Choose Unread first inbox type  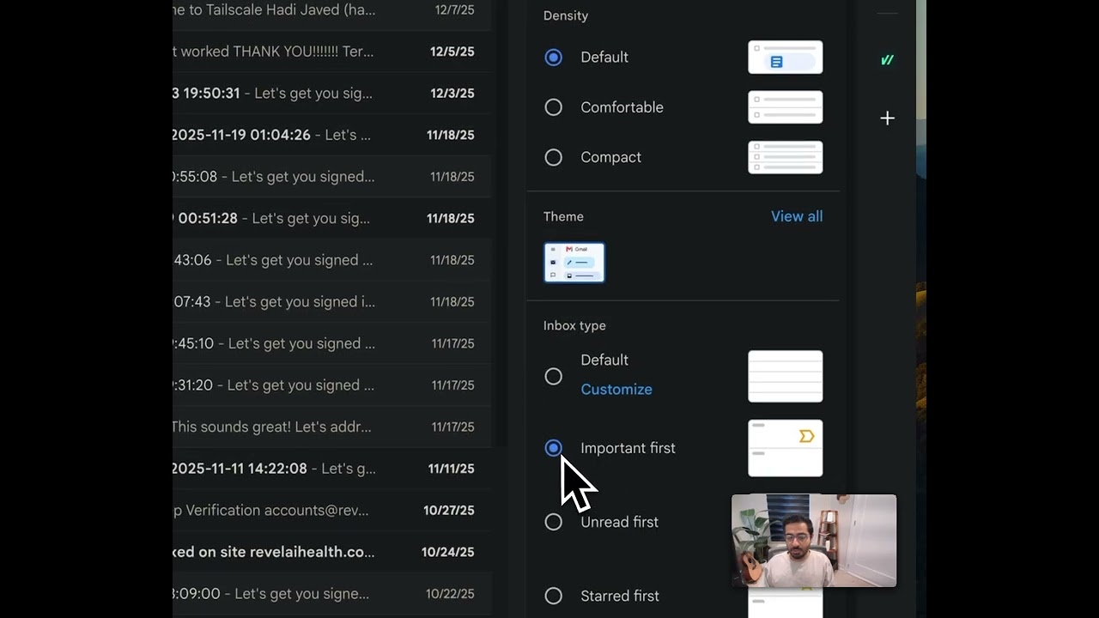pos(554,522)
